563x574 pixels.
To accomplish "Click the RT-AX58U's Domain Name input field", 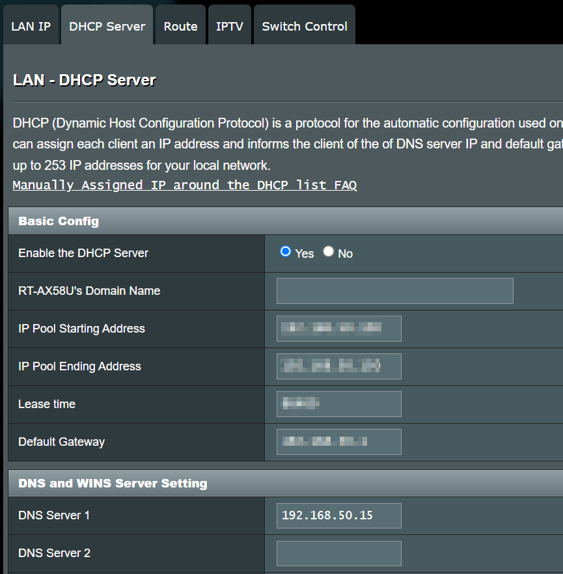I will 394,291.
